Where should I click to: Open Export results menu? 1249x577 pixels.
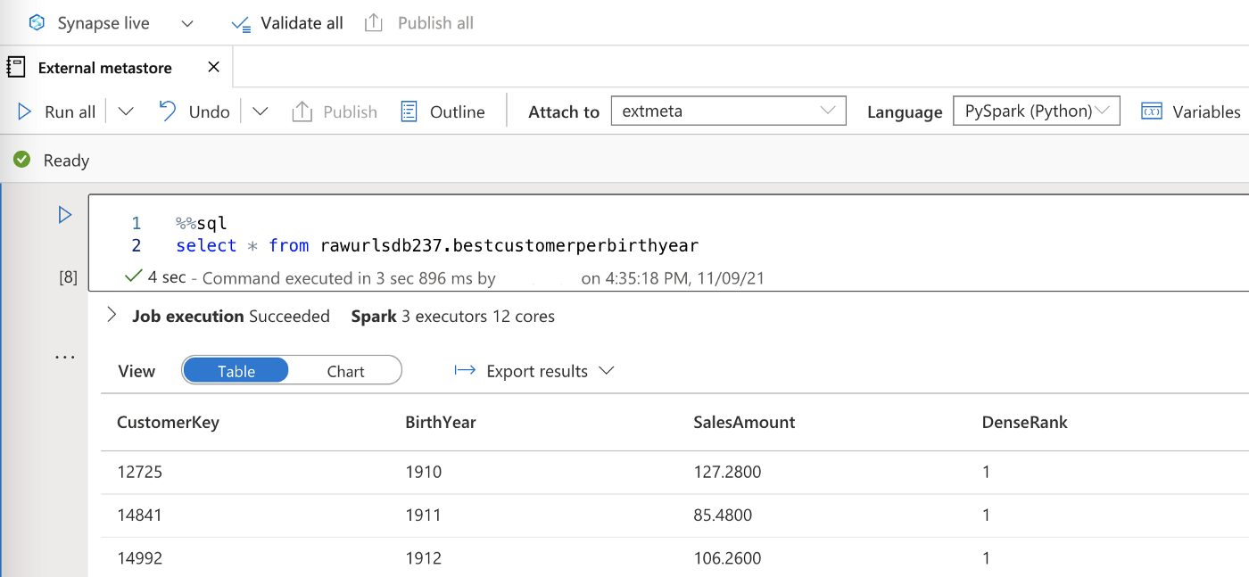(534, 371)
